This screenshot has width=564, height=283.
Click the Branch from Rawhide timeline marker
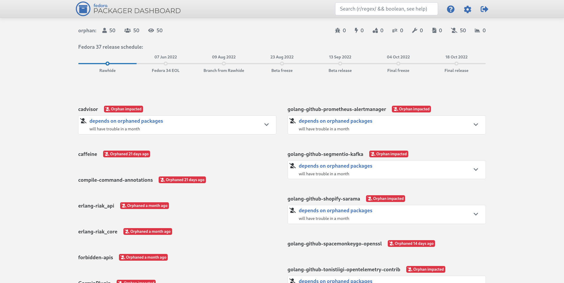coord(224,63)
